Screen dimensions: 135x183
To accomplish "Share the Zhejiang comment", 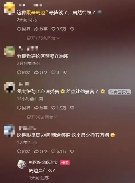I will [x=41, y=72].
